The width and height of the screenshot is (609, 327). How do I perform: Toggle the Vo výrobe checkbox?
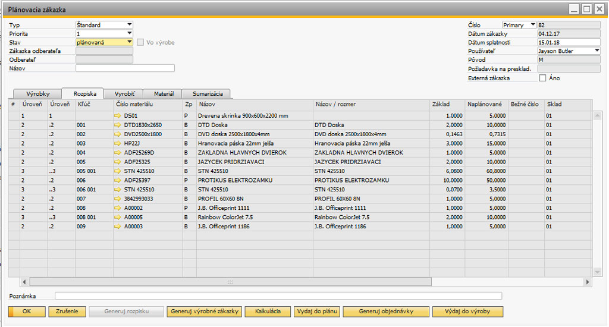coord(140,42)
